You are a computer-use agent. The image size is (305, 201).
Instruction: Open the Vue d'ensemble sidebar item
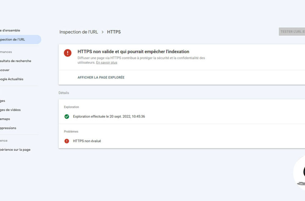[11, 31]
